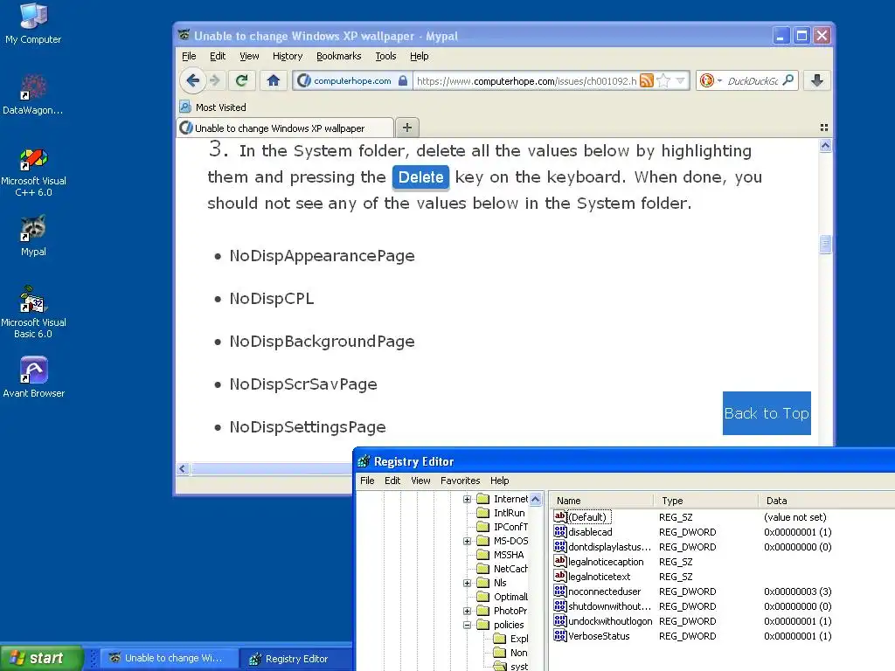Open the address bar history dropdown
Viewport: 895px width, 671px height.
pyautogui.click(x=680, y=80)
